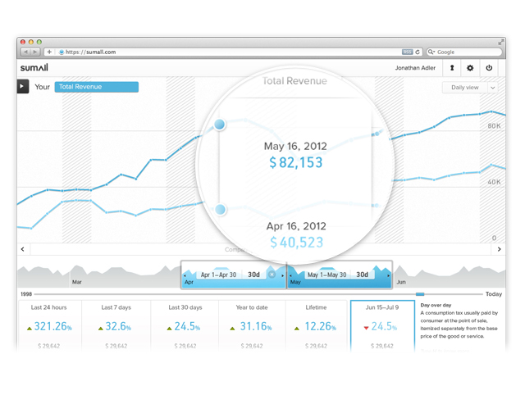
Task: Click the Mar label in overview strip
Action: pyautogui.click(x=76, y=282)
